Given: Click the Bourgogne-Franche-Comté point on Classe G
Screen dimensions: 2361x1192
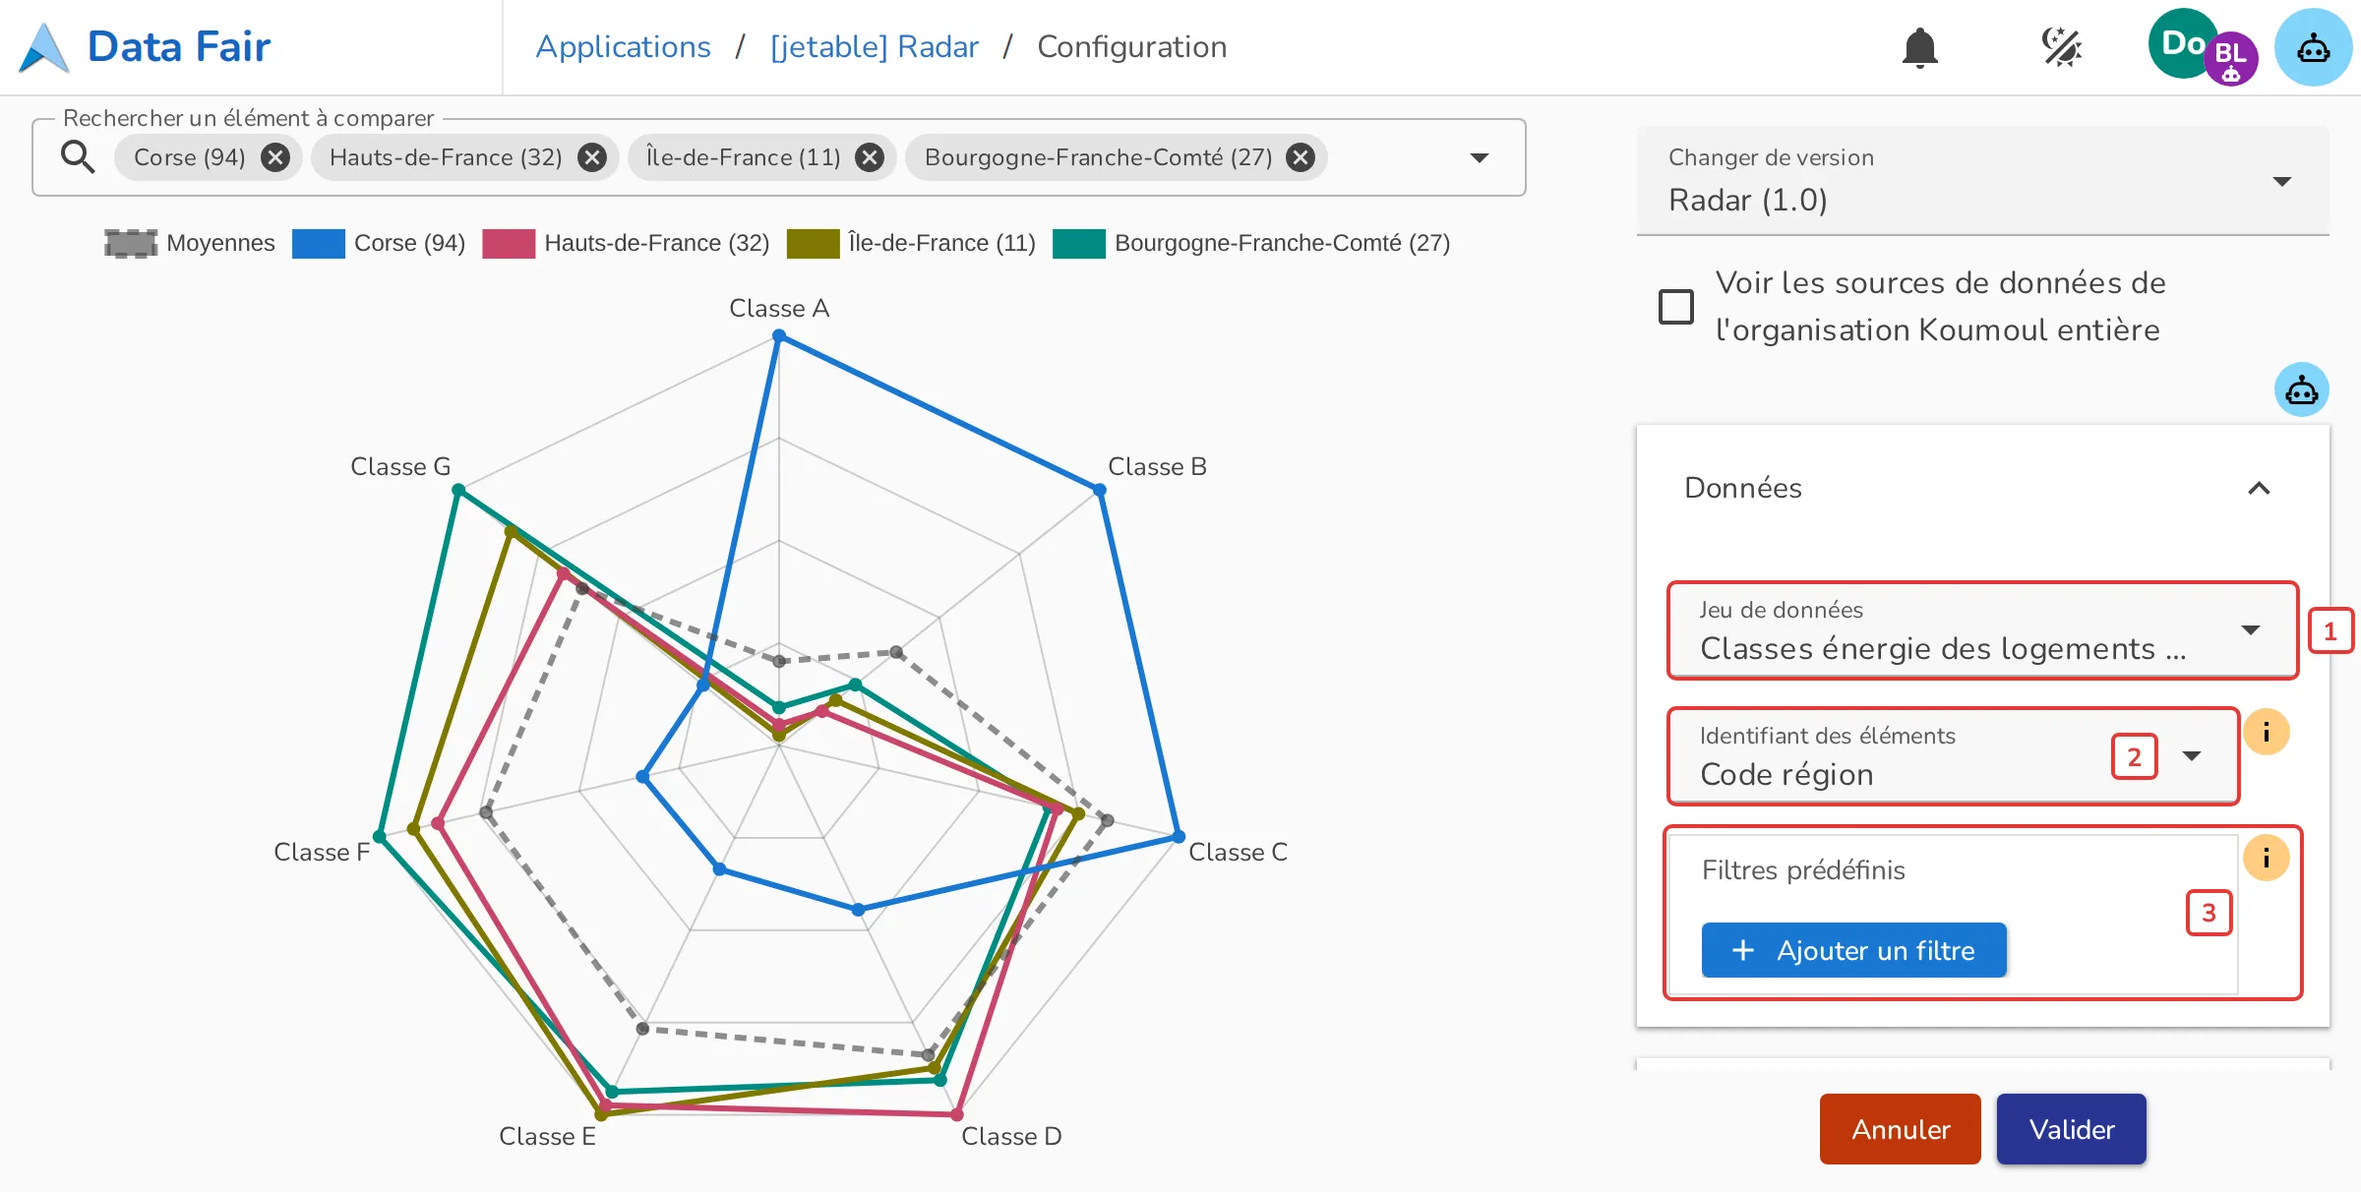Looking at the screenshot, I should click(x=458, y=491).
